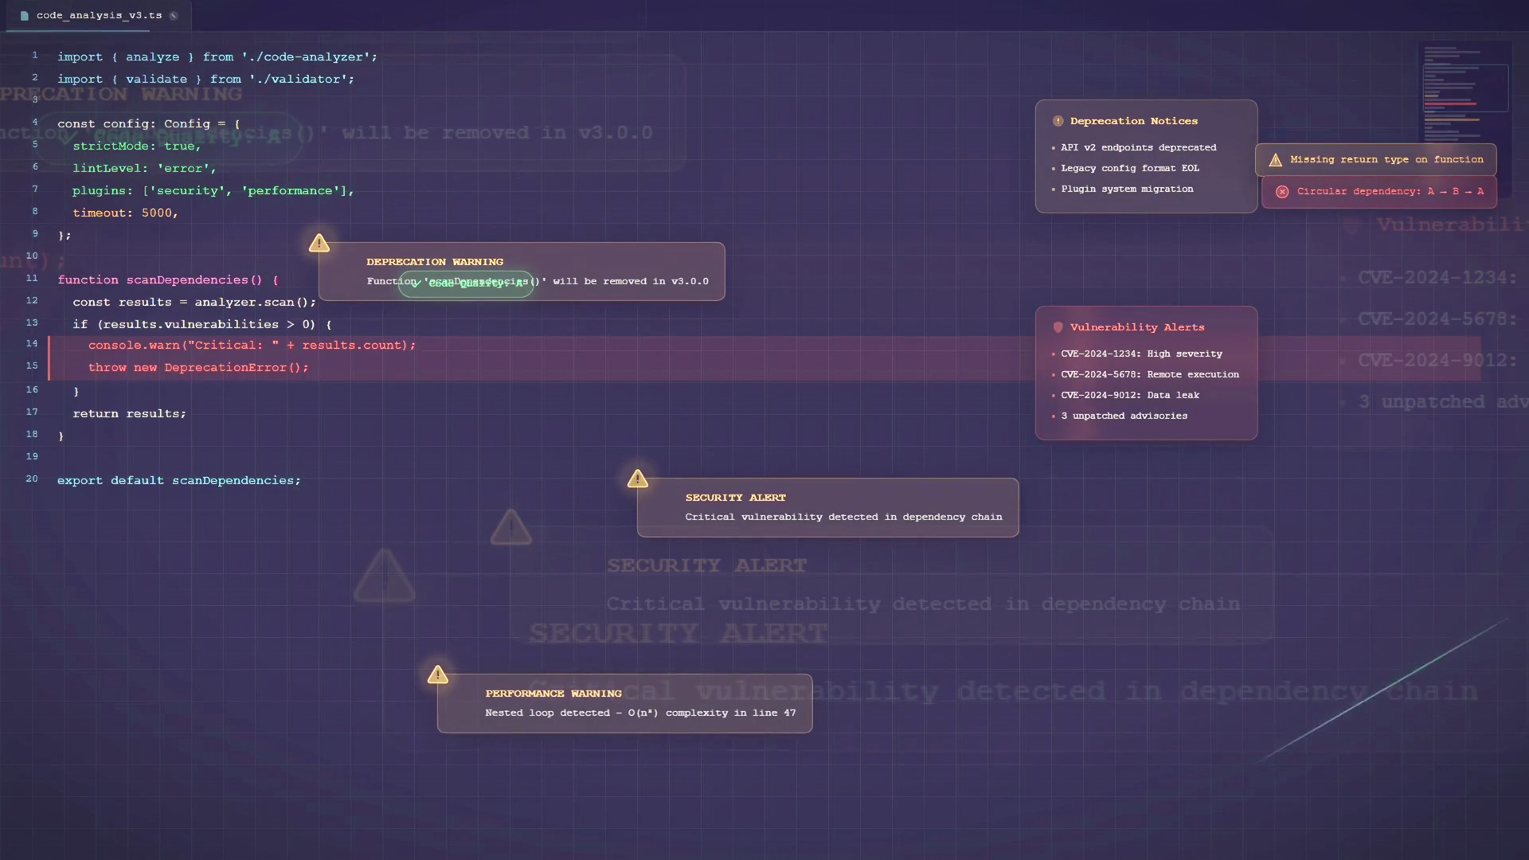The width and height of the screenshot is (1529, 860).
Task: Click the highlighted console.warn line
Action: [x=252, y=346]
